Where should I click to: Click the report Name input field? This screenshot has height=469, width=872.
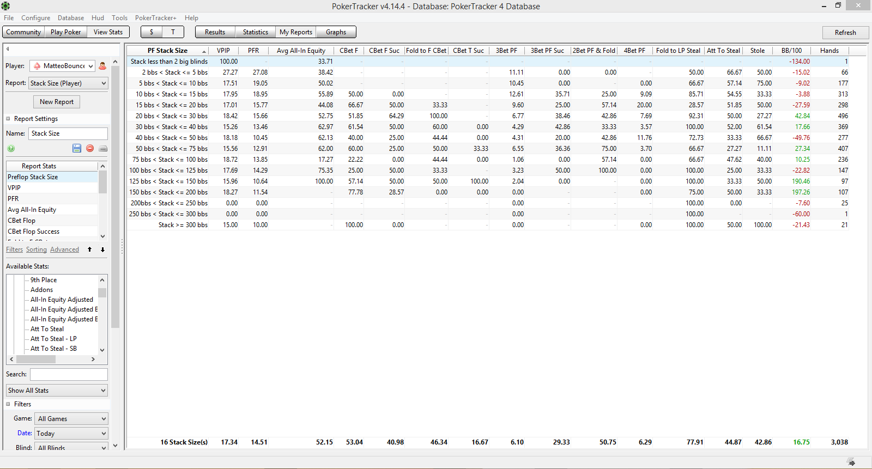(x=68, y=133)
